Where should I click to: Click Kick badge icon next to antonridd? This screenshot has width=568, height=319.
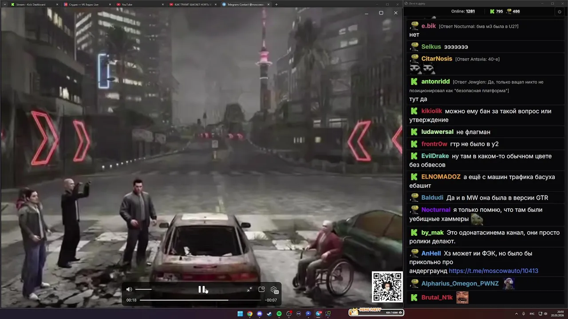(414, 82)
